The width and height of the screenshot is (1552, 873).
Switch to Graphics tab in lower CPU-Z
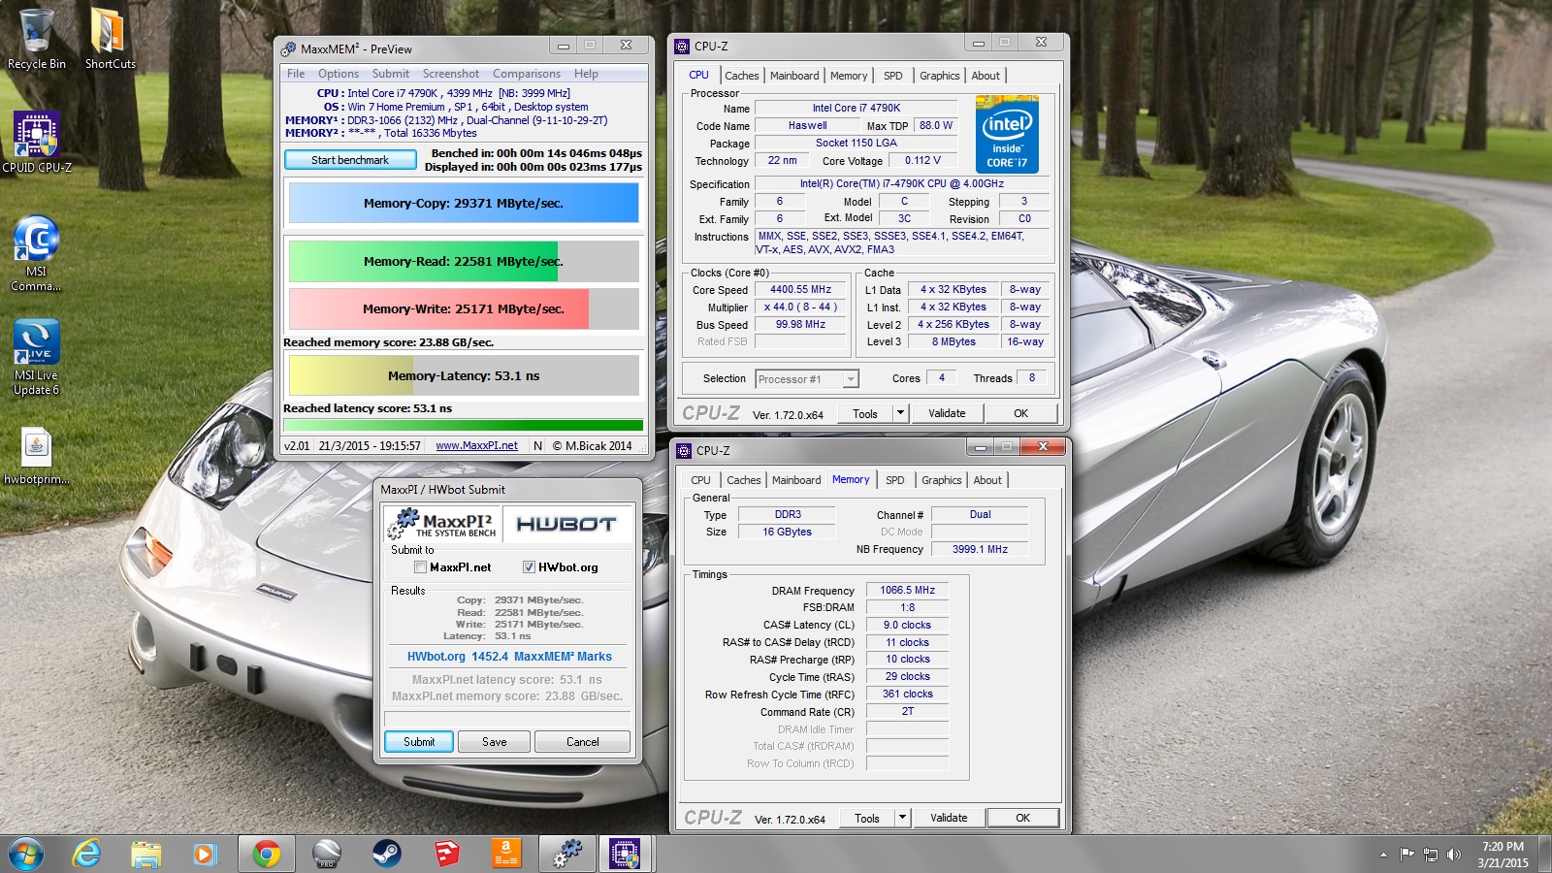[942, 480]
